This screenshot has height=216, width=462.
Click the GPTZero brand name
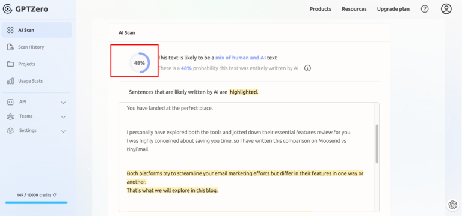point(31,9)
